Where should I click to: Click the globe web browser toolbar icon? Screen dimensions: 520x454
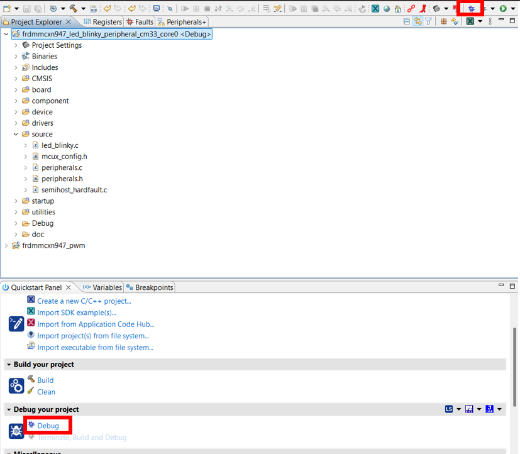387,9
